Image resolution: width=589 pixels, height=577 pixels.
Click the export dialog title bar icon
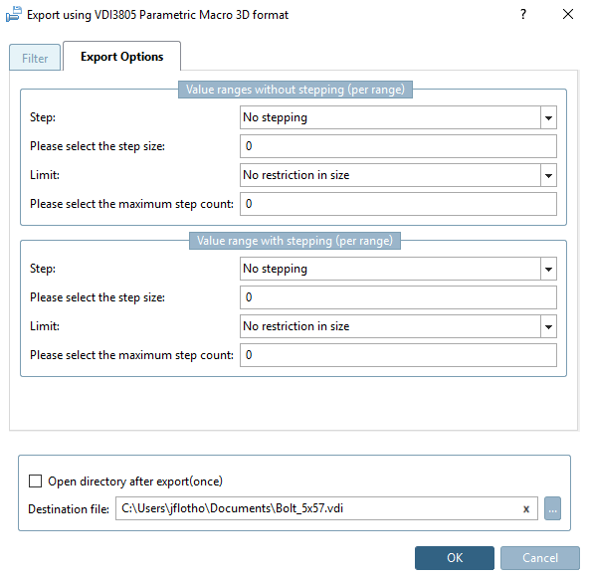click(14, 14)
